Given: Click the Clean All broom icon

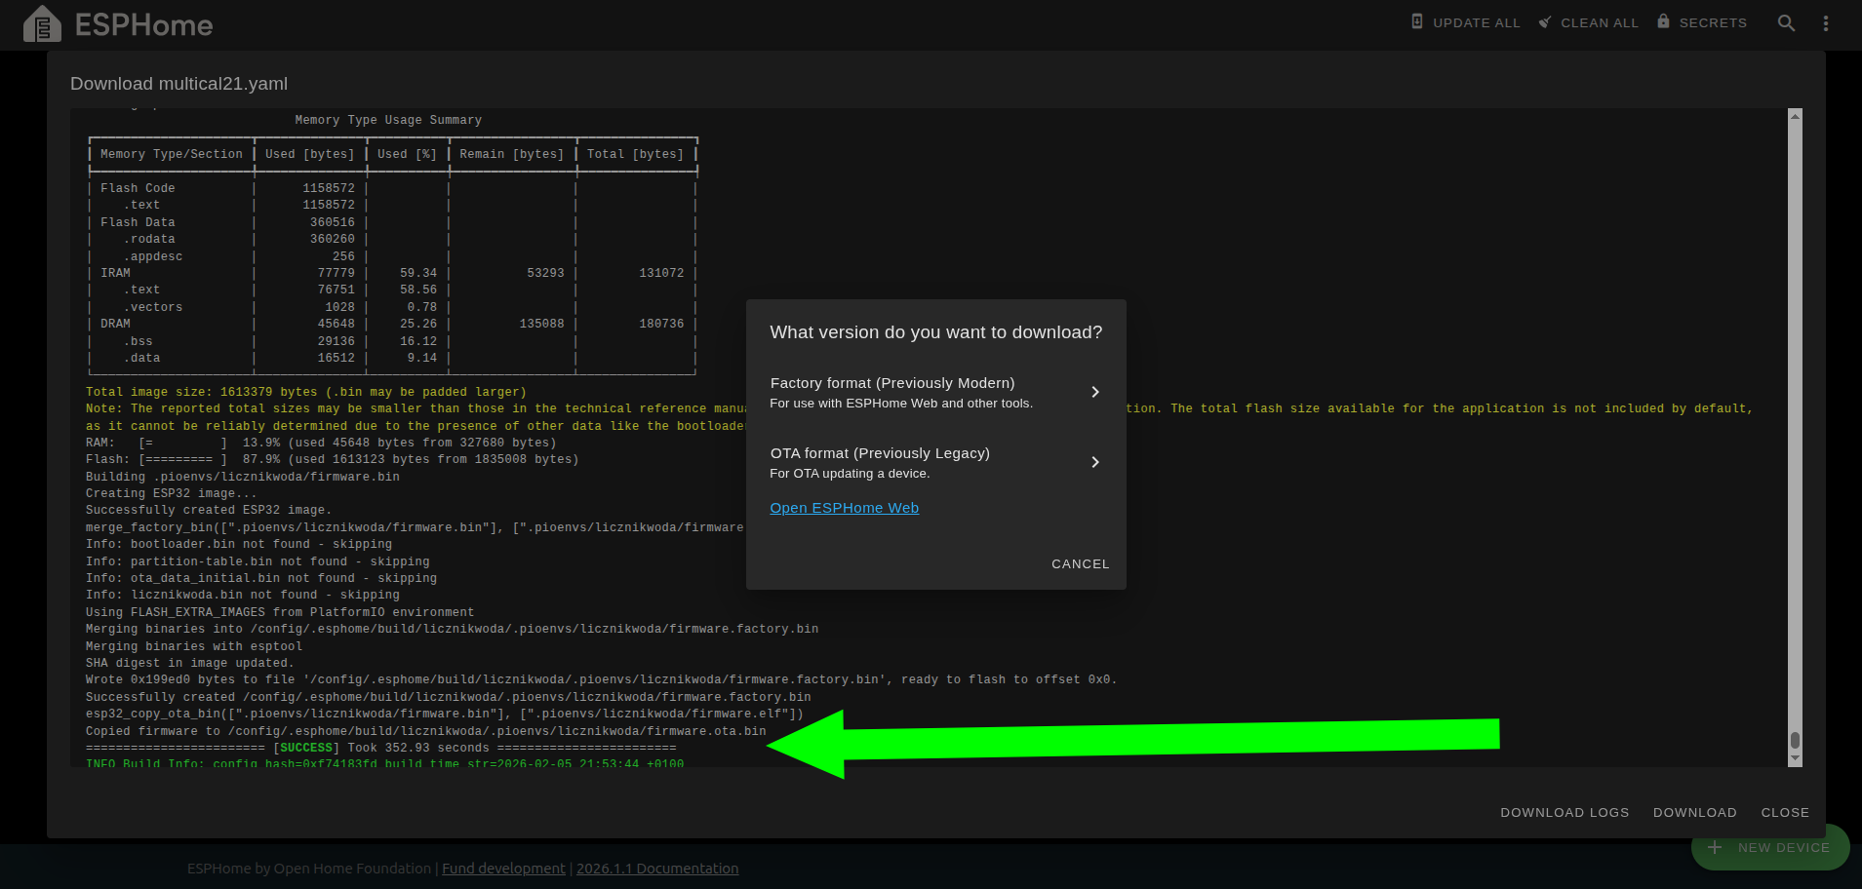Looking at the screenshot, I should point(1545,21).
